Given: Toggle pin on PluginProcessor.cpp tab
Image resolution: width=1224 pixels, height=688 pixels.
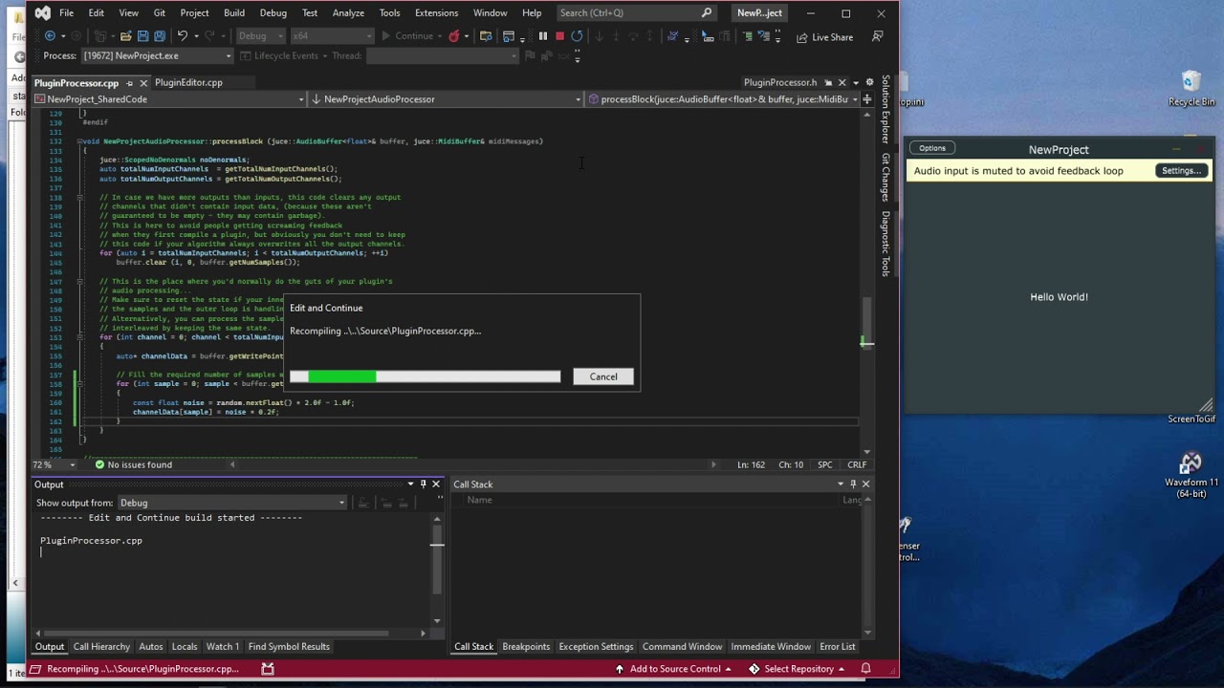Looking at the screenshot, I should 130,83.
